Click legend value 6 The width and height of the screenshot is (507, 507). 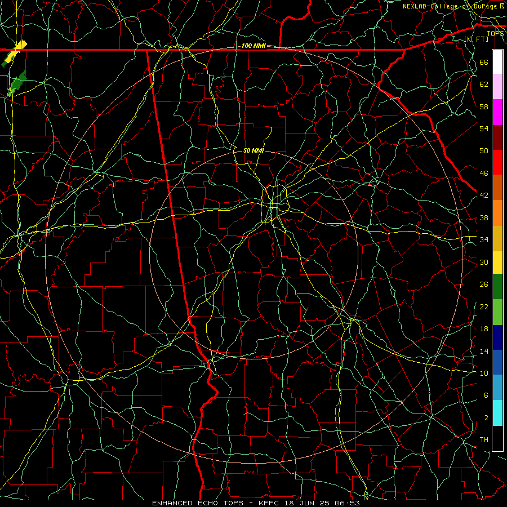tap(486, 395)
